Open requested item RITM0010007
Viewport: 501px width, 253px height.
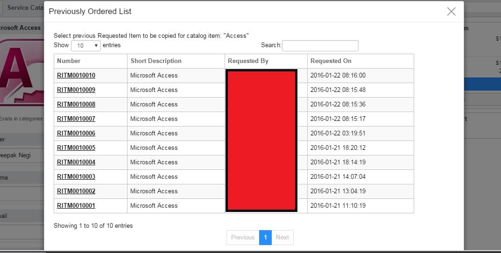76,119
